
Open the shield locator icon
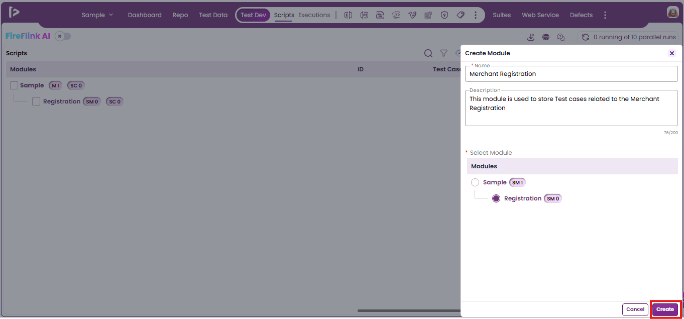444,15
